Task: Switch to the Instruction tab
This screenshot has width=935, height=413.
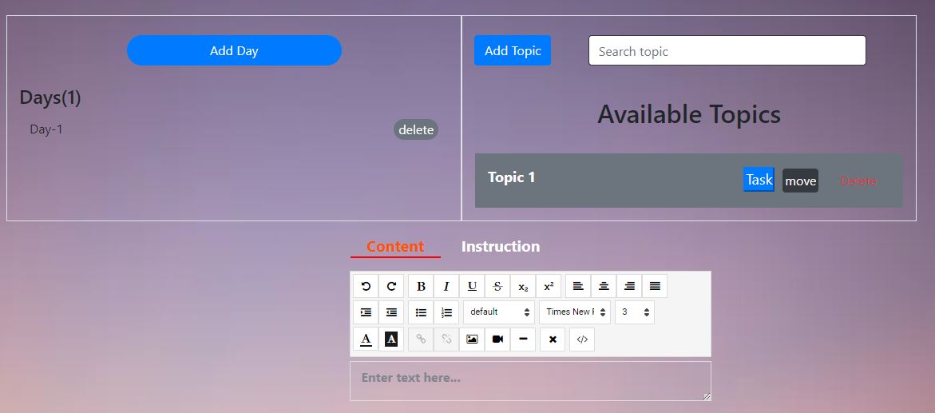Action: pyautogui.click(x=501, y=247)
